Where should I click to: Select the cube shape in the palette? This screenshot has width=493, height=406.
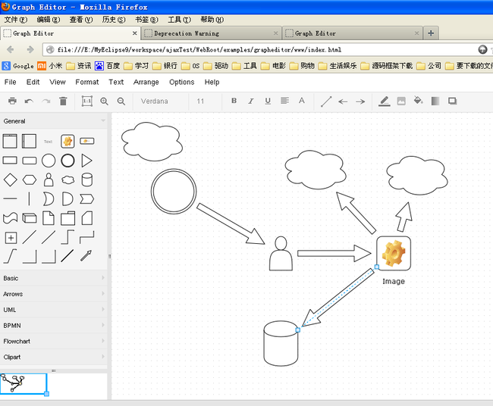[x=30, y=218]
